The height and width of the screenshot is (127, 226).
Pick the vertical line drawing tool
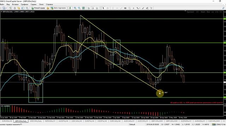pyautogui.click(x=113, y=8)
